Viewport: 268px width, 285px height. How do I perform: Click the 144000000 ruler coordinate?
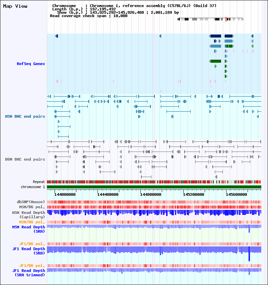click(65, 194)
